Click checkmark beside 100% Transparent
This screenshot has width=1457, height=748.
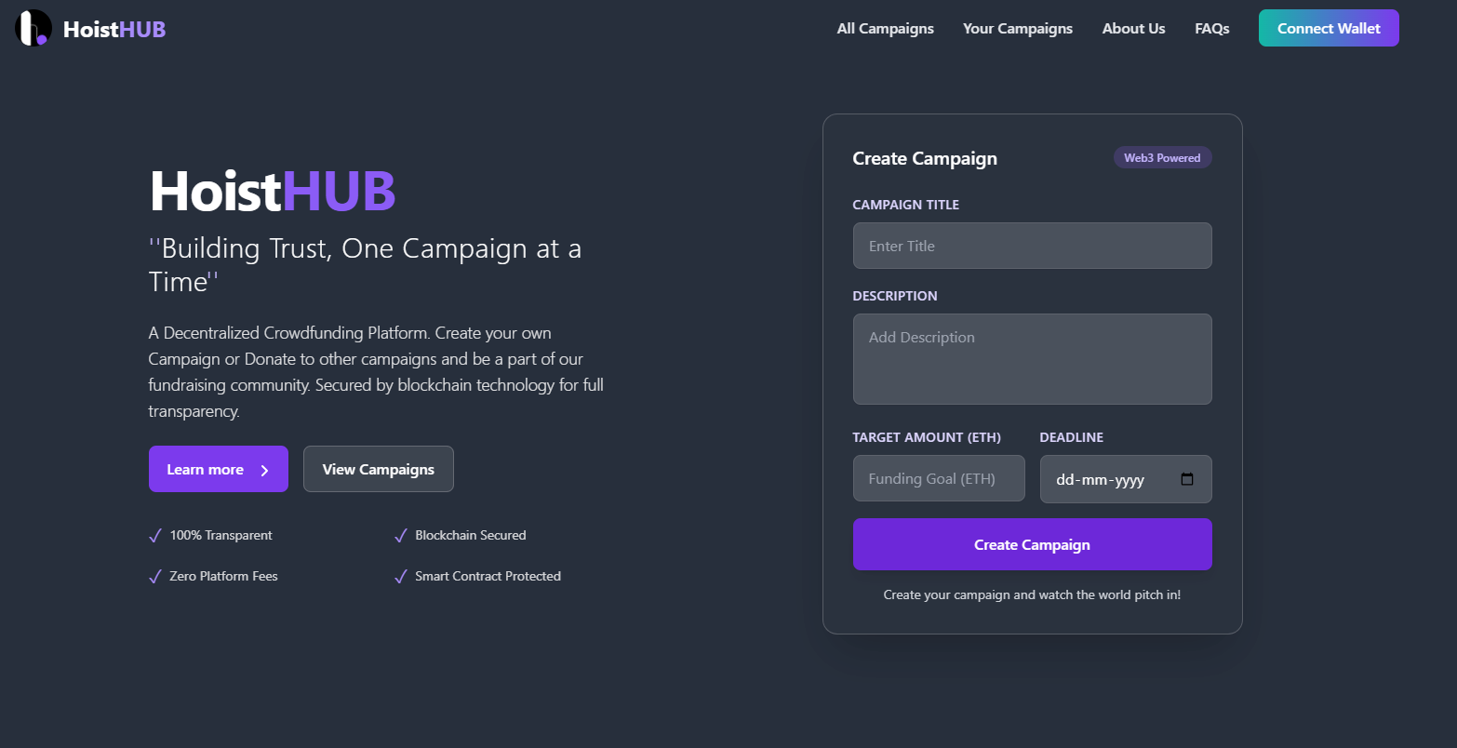(x=155, y=536)
